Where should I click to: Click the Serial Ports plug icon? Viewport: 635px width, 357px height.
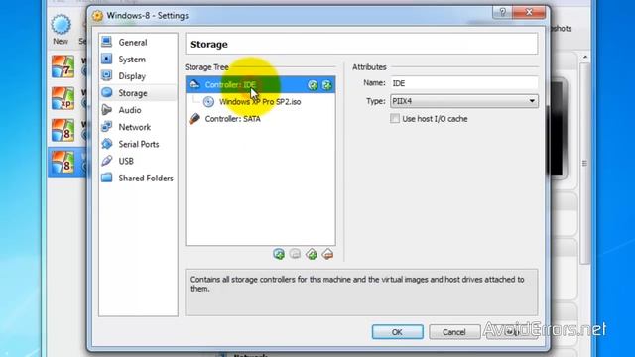click(107, 143)
